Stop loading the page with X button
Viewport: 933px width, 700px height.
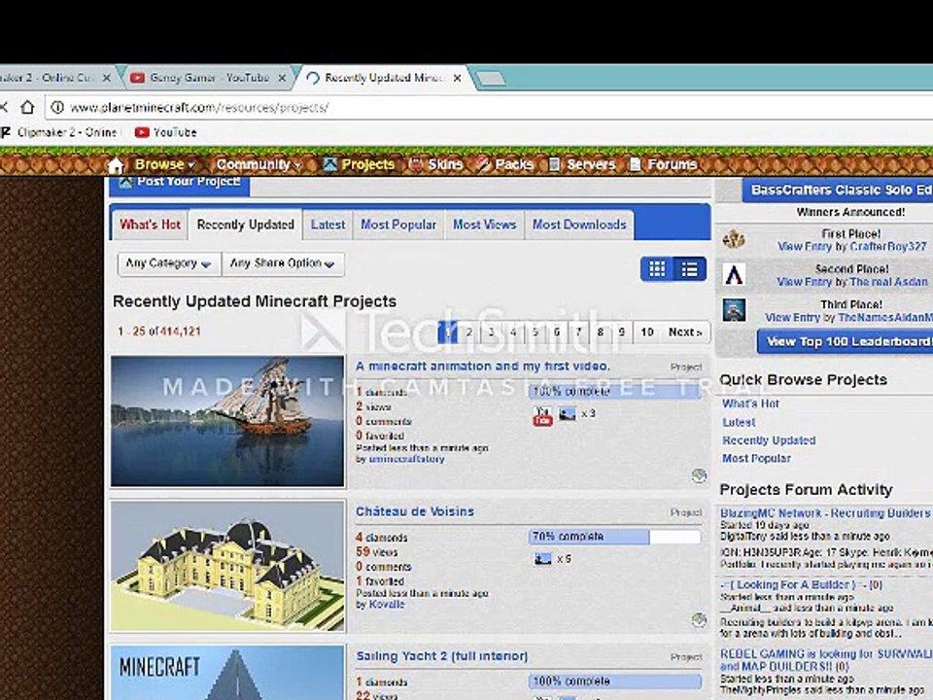point(4,107)
